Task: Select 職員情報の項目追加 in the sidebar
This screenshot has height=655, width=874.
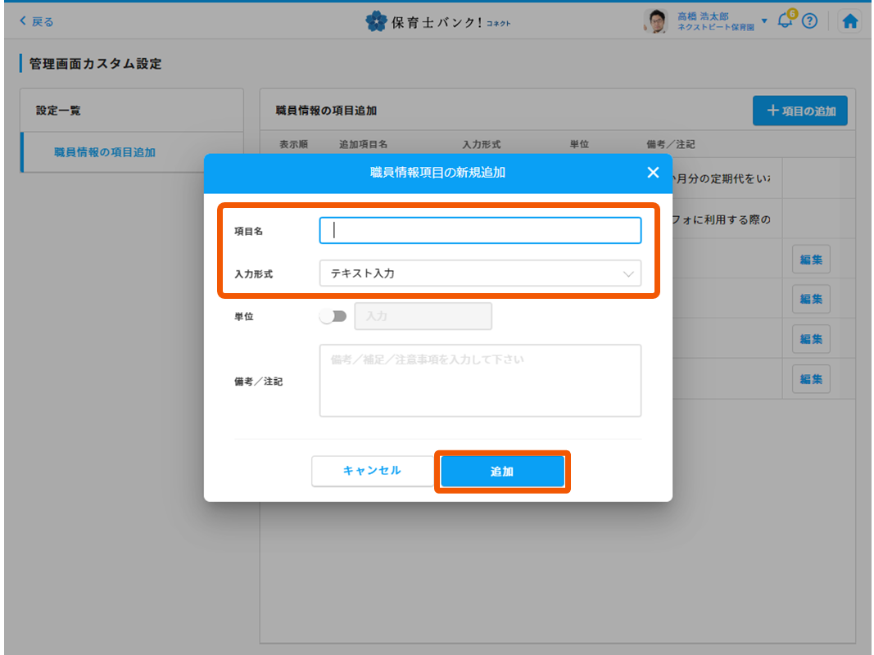Action: click(x=105, y=152)
